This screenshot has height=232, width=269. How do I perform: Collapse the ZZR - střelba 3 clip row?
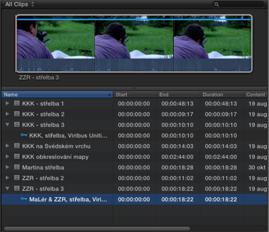point(7,189)
